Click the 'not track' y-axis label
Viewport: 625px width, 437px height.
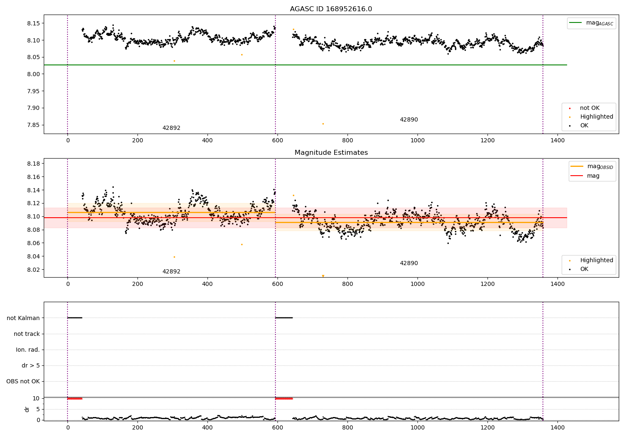pyautogui.click(x=27, y=334)
